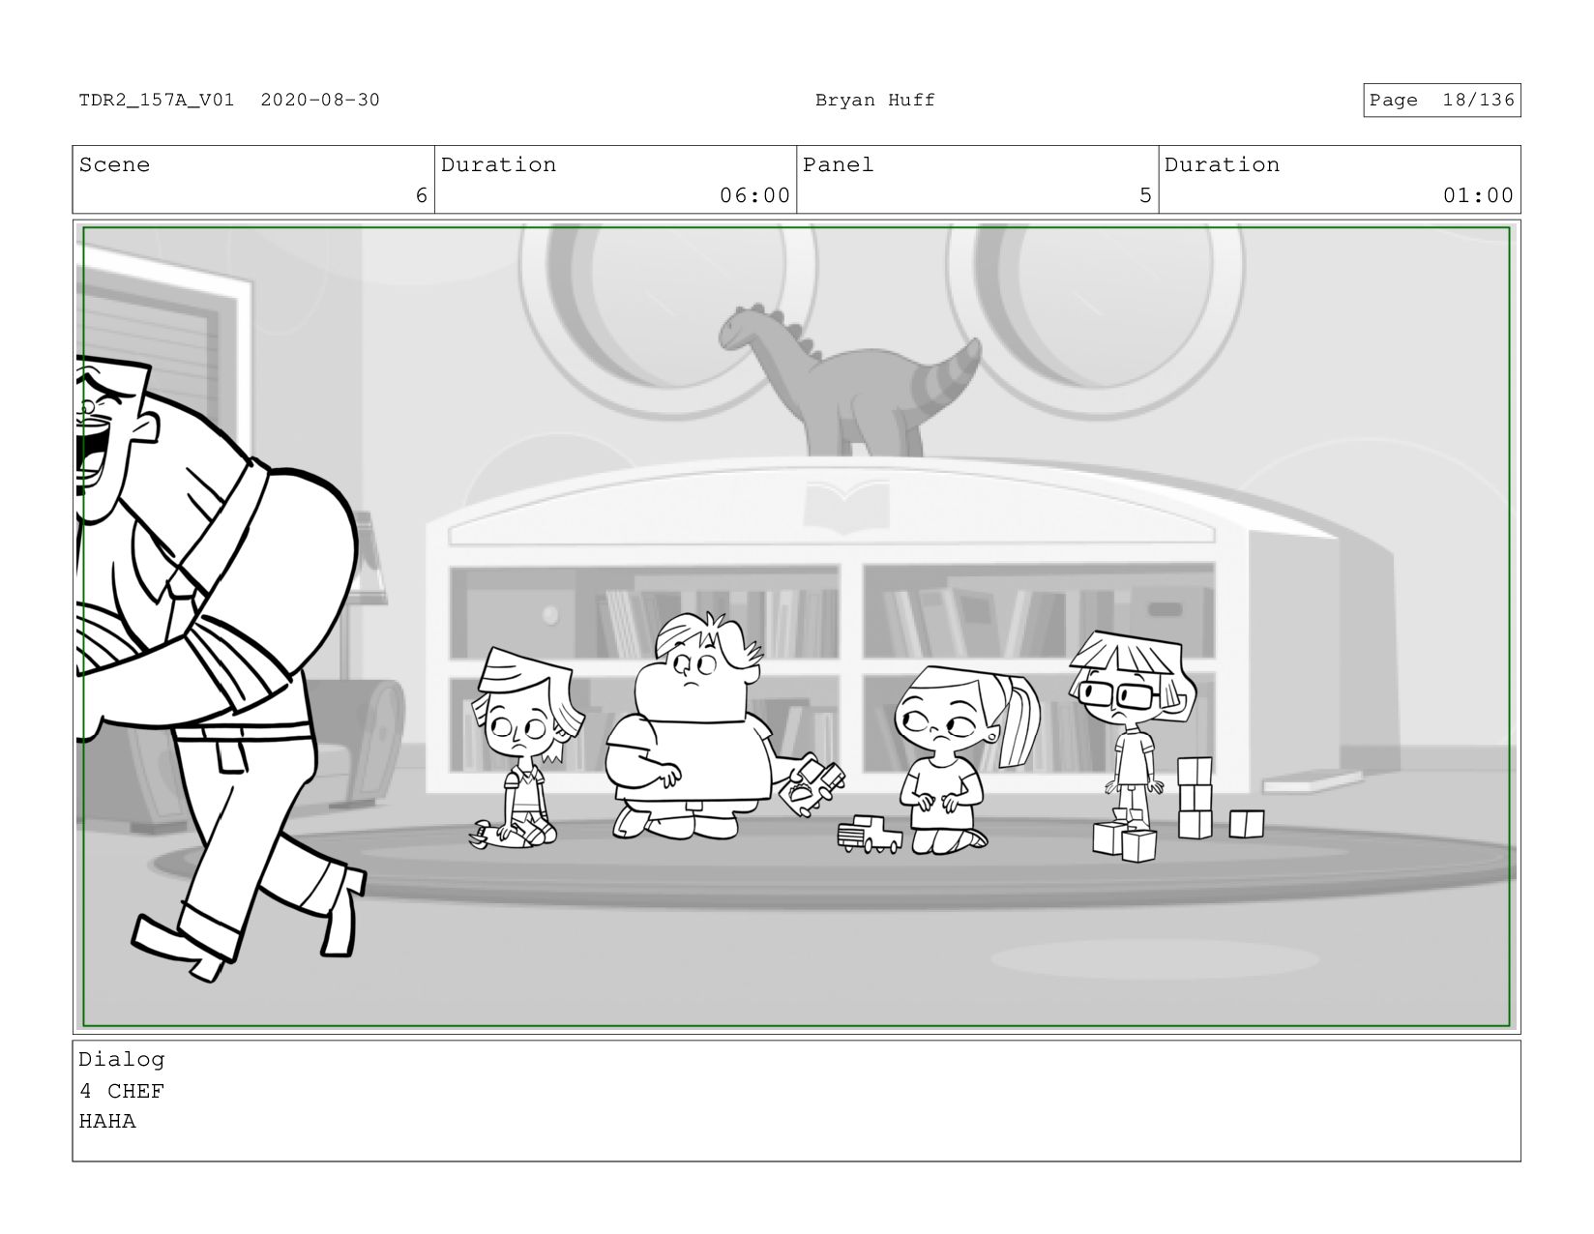Select the date 2020-08-30
Viewport: 1594px width, 1234px height.
tap(320, 101)
